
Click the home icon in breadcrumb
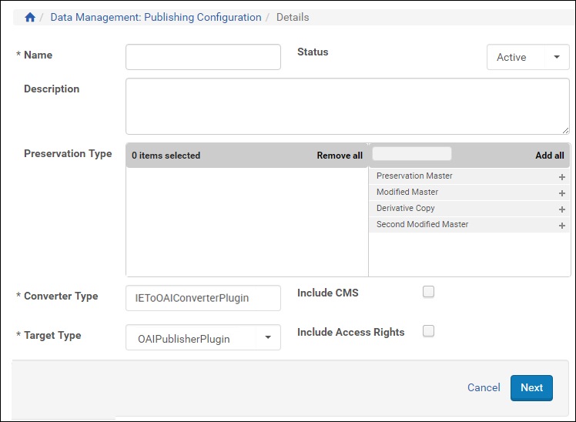[30, 17]
